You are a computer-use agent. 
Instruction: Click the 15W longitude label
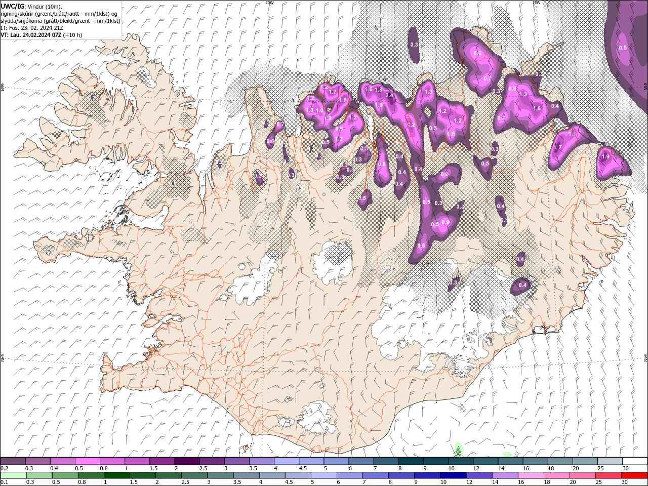(x=536, y=3)
